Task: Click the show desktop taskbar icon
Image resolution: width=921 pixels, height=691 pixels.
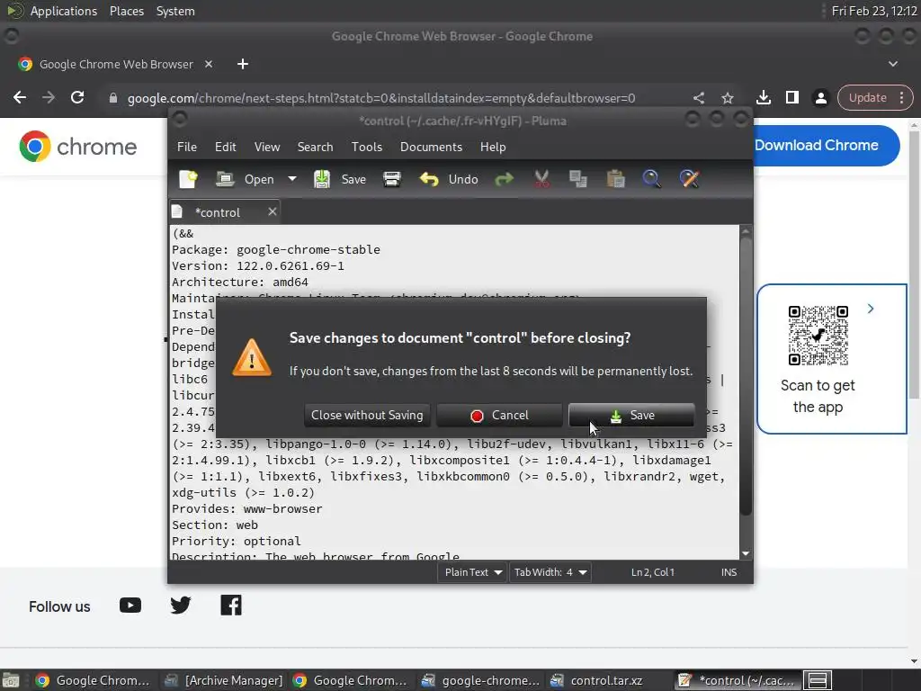Action: [x=11, y=680]
